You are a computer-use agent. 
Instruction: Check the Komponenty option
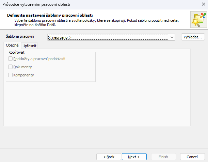[10, 75]
